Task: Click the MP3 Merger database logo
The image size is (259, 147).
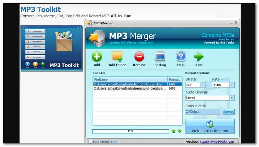Action: pos(97,38)
